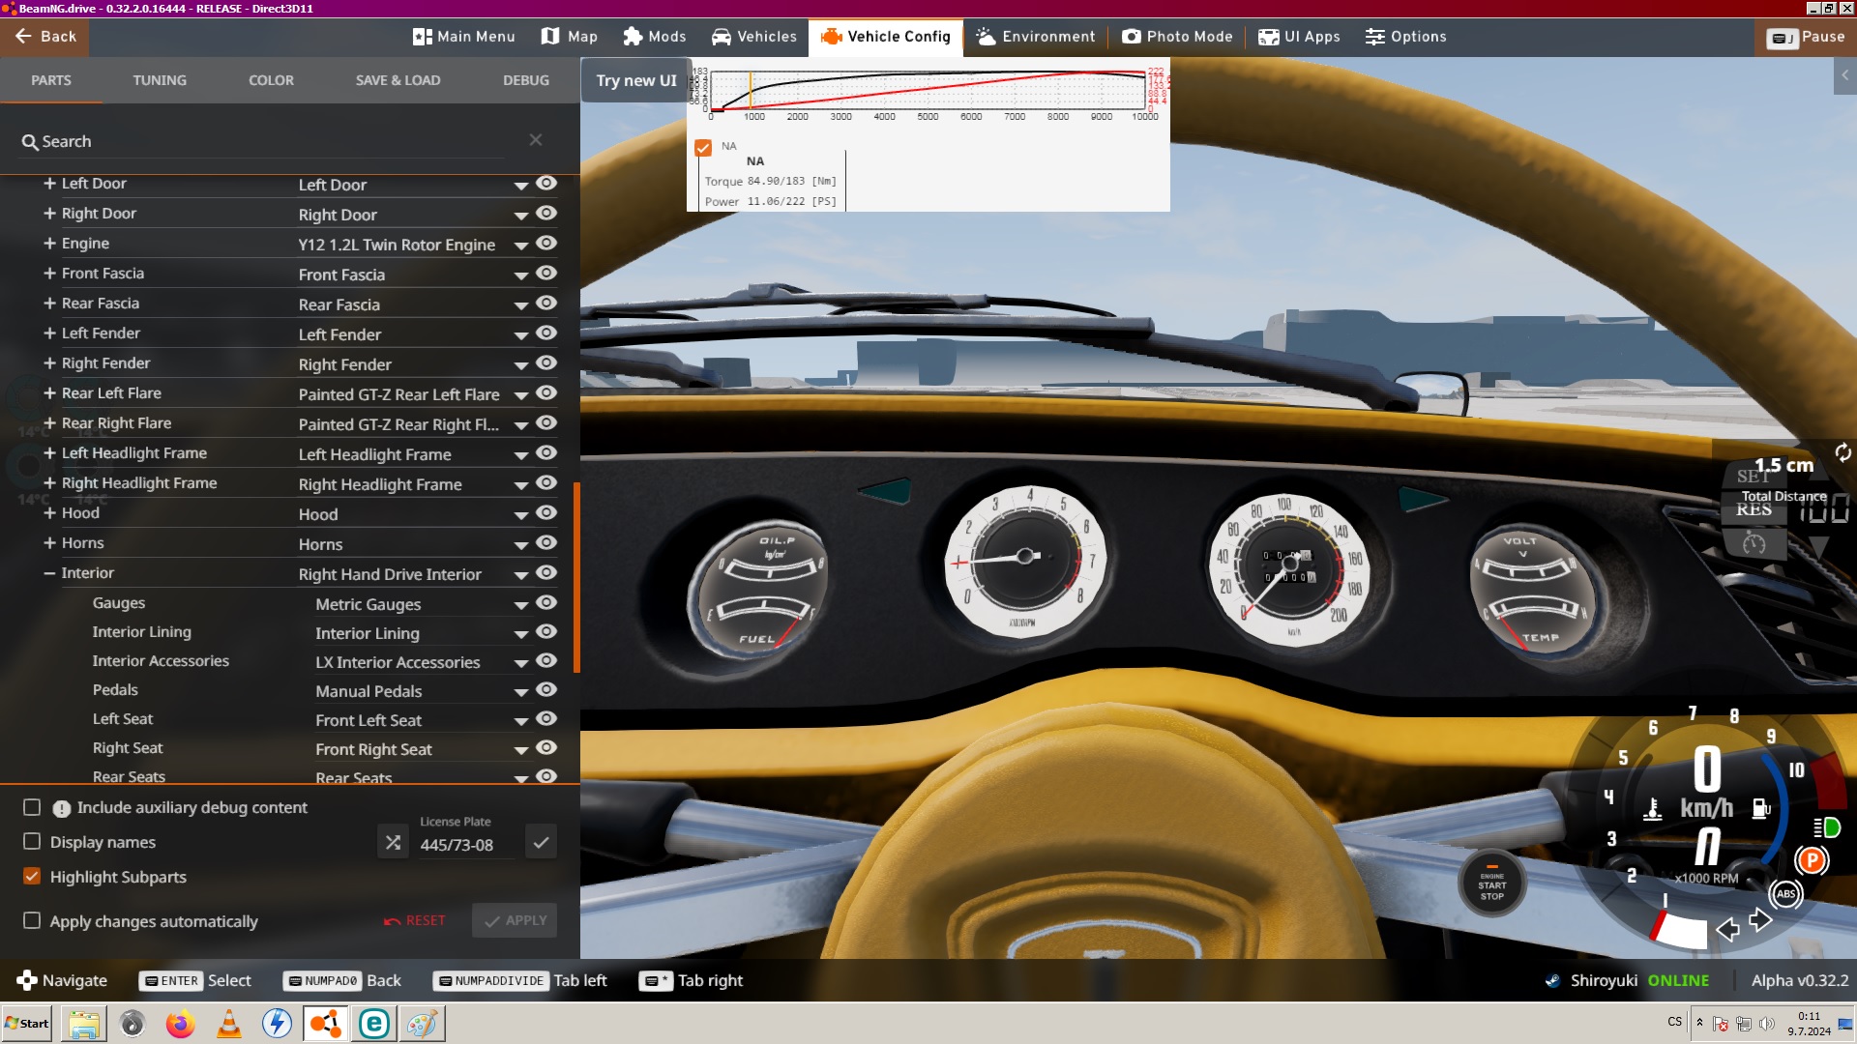The image size is (1857, 1044).
Task: Click the headlights indicator icon
Action: point(1826,827)
